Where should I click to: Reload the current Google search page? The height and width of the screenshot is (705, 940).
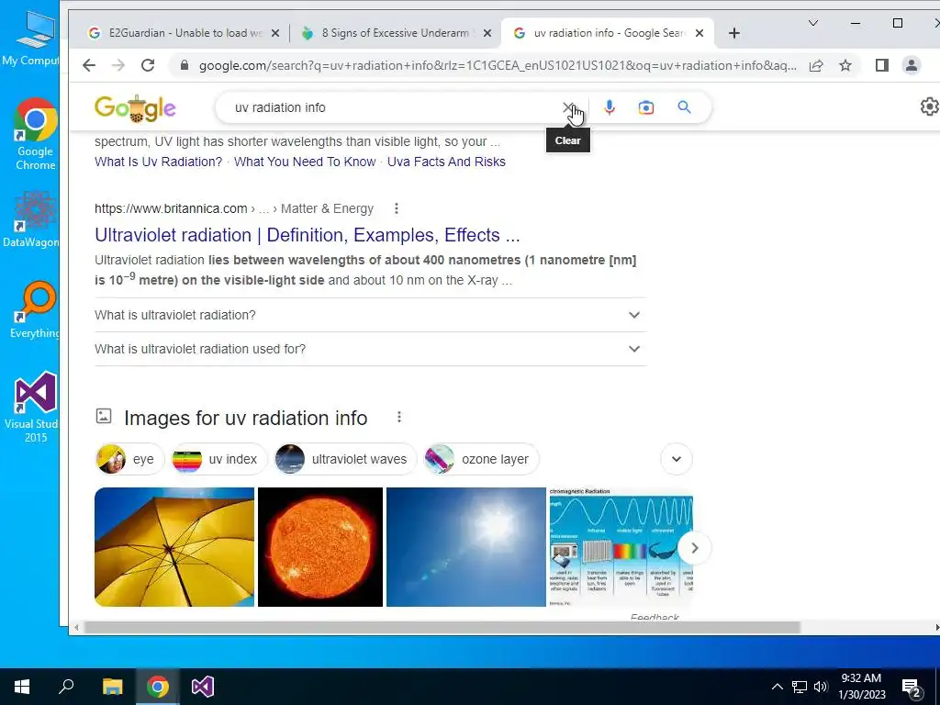click(x=148, y=65)
